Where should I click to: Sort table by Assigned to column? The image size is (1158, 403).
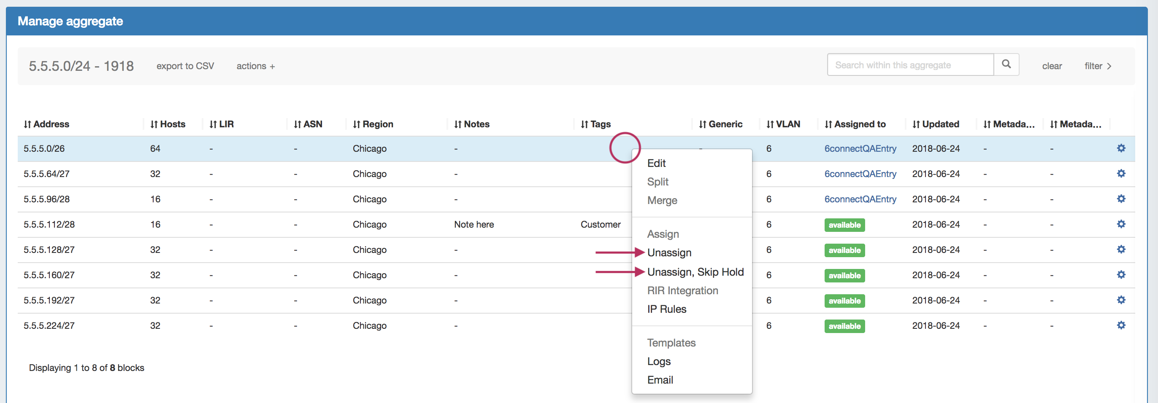(855, 124)
